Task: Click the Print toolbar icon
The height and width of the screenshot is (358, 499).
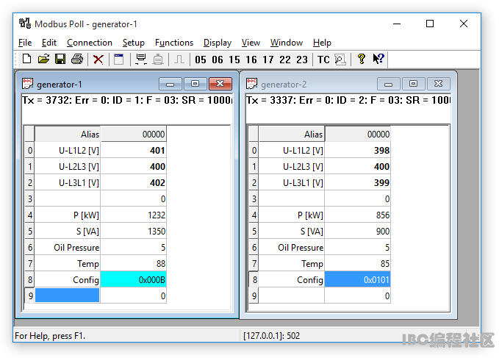Action: (x=77, y=60)
